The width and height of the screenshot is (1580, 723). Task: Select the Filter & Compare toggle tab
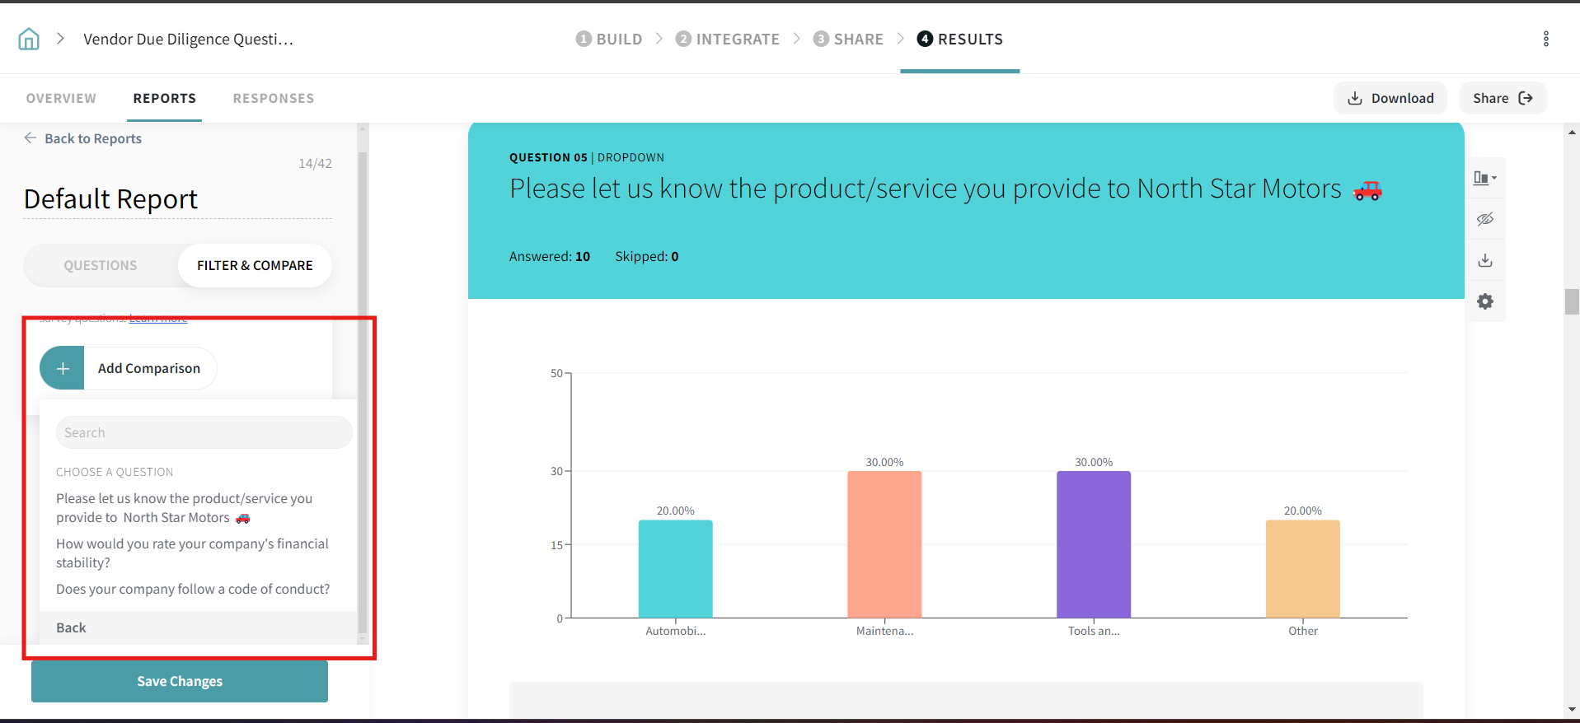[255, 265]
